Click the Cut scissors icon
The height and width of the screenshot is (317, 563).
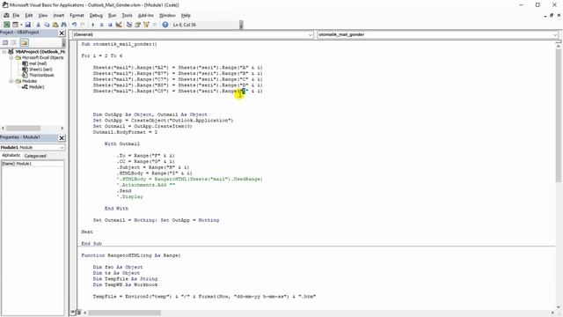pos(38,25)
